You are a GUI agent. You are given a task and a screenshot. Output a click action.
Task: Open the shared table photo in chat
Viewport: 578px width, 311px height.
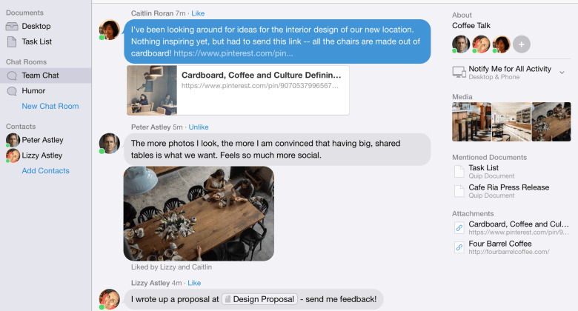199,214
